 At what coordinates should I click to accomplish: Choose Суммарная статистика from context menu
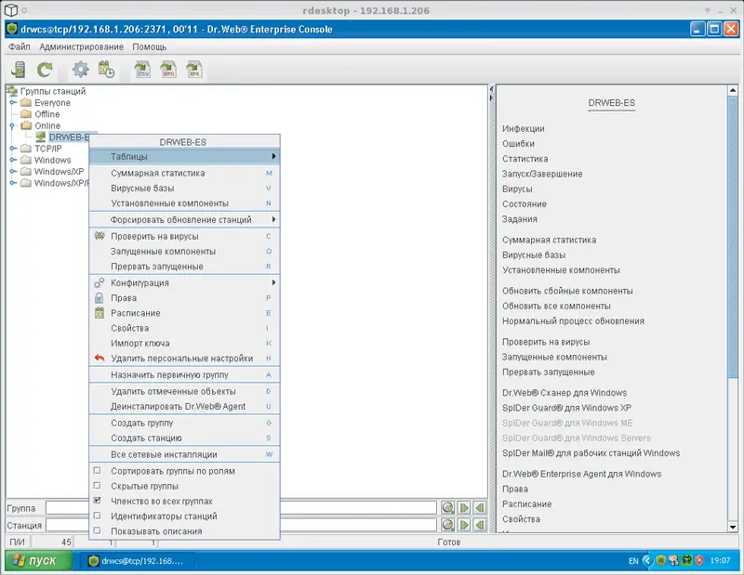pos(184,173)
